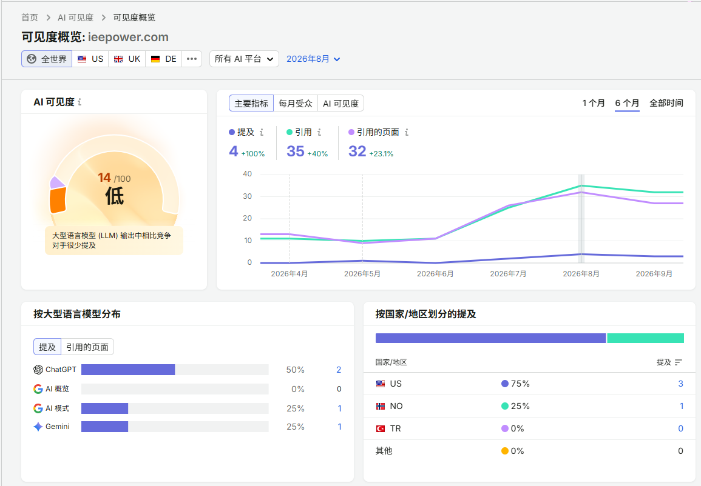Click the 35 引用 metric value
This screenshot has height=486, width=701.
point(296,151)
